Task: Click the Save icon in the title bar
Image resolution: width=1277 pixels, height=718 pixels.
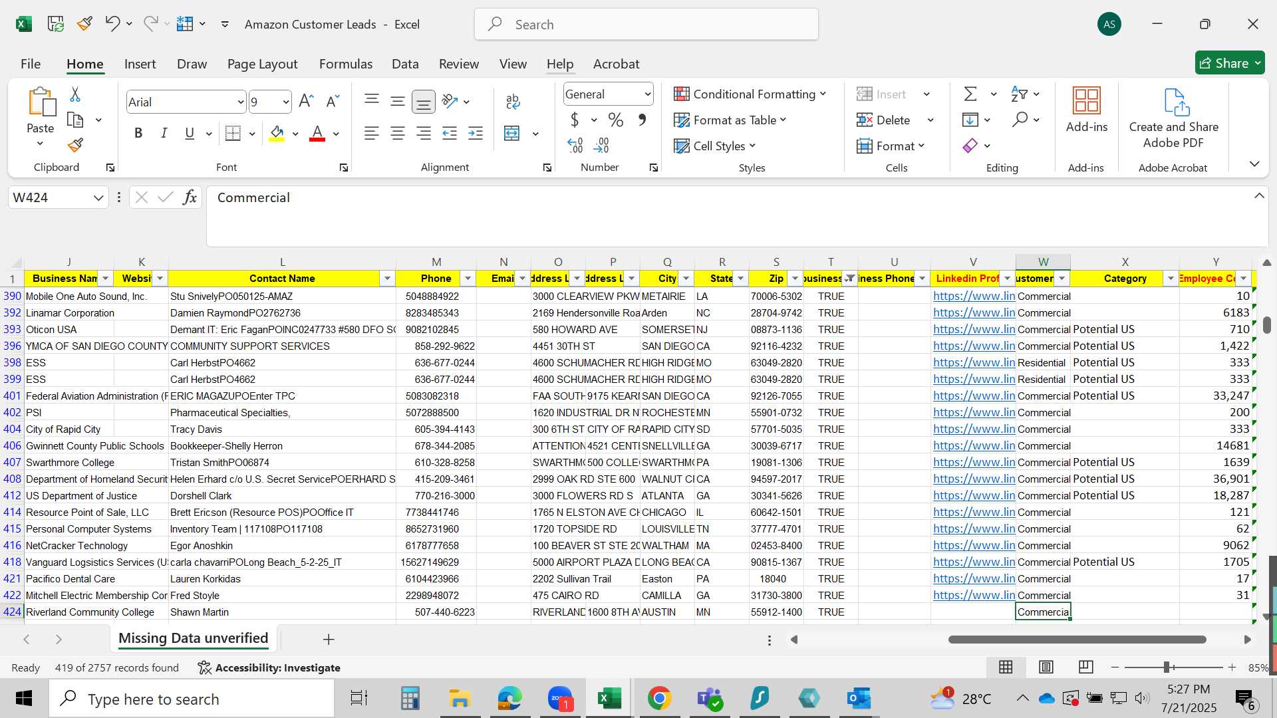Action: [x=55, y=24]
